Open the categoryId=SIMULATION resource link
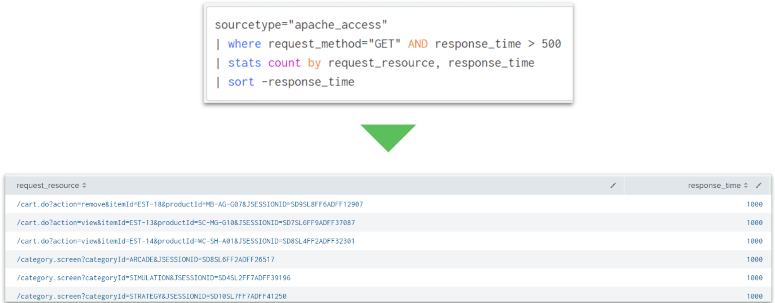 tap(154, 278)
